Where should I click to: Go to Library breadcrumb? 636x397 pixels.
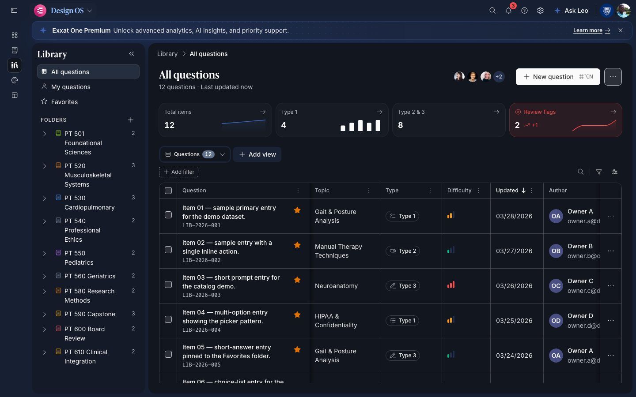[167, 54]
